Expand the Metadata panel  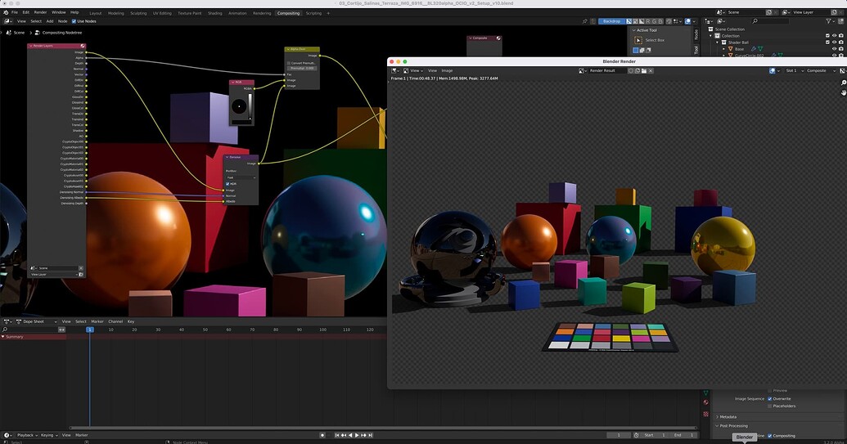(728, 417)
